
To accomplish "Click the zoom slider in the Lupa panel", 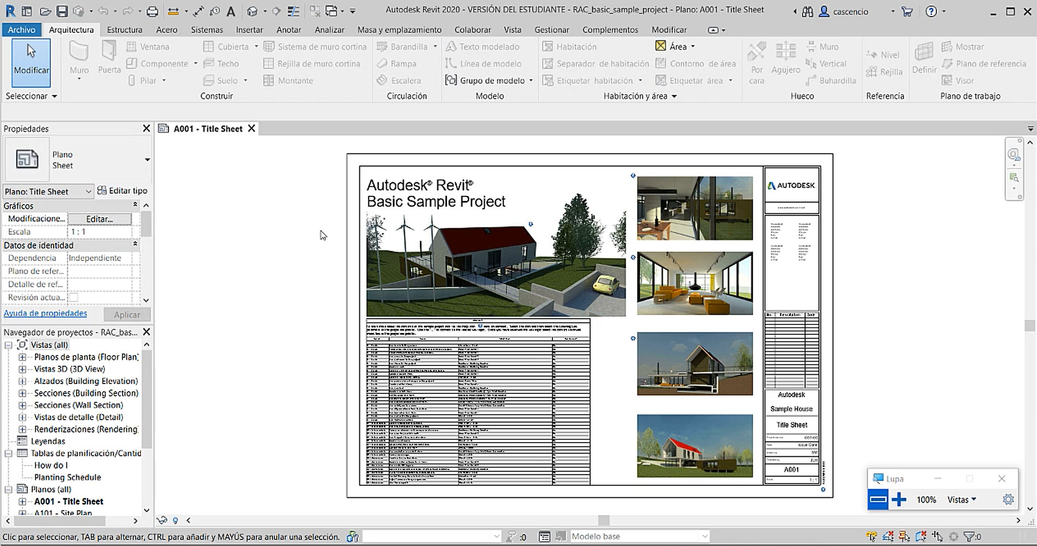I will click(878, 499).
